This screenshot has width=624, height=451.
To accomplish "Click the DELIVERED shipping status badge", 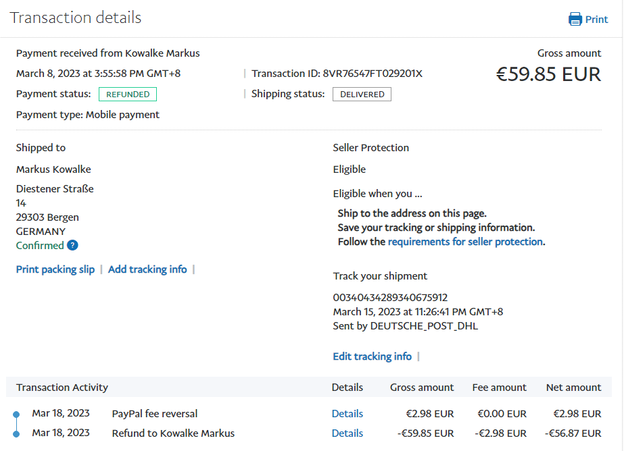I will click(362, 95).
